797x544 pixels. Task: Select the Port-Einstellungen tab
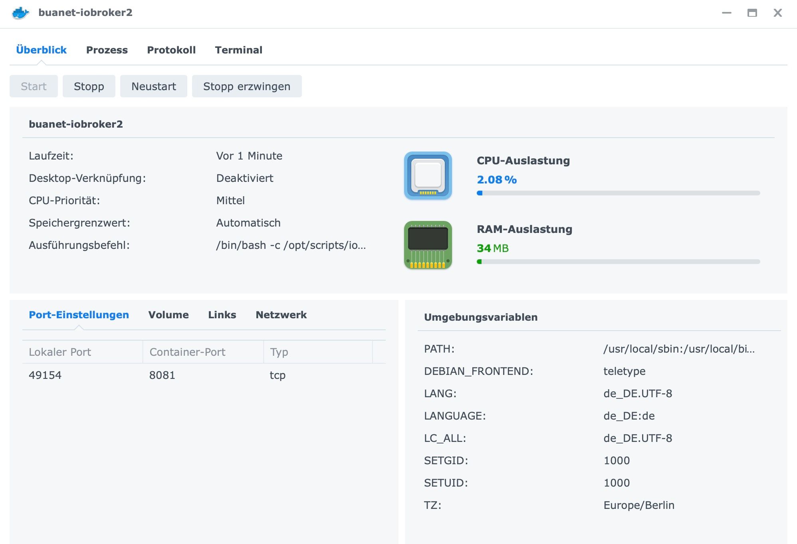coord(79,315)
